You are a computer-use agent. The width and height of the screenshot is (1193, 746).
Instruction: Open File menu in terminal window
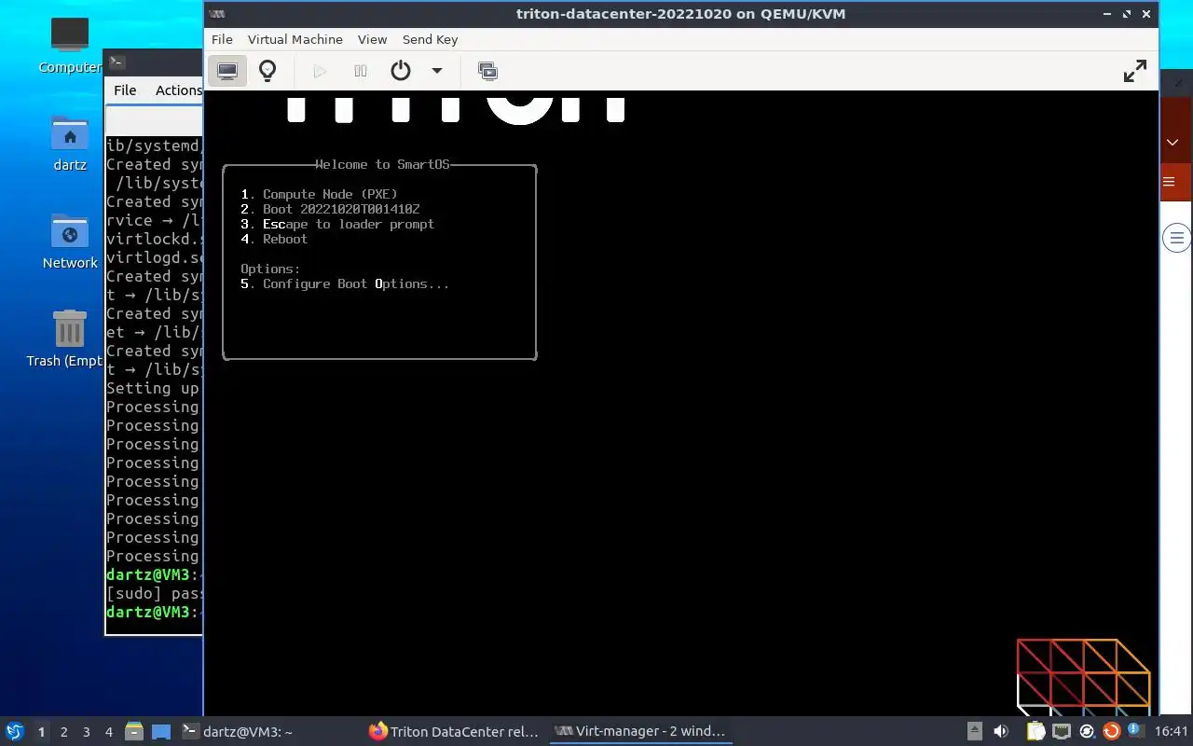click(x=125, y=90)
